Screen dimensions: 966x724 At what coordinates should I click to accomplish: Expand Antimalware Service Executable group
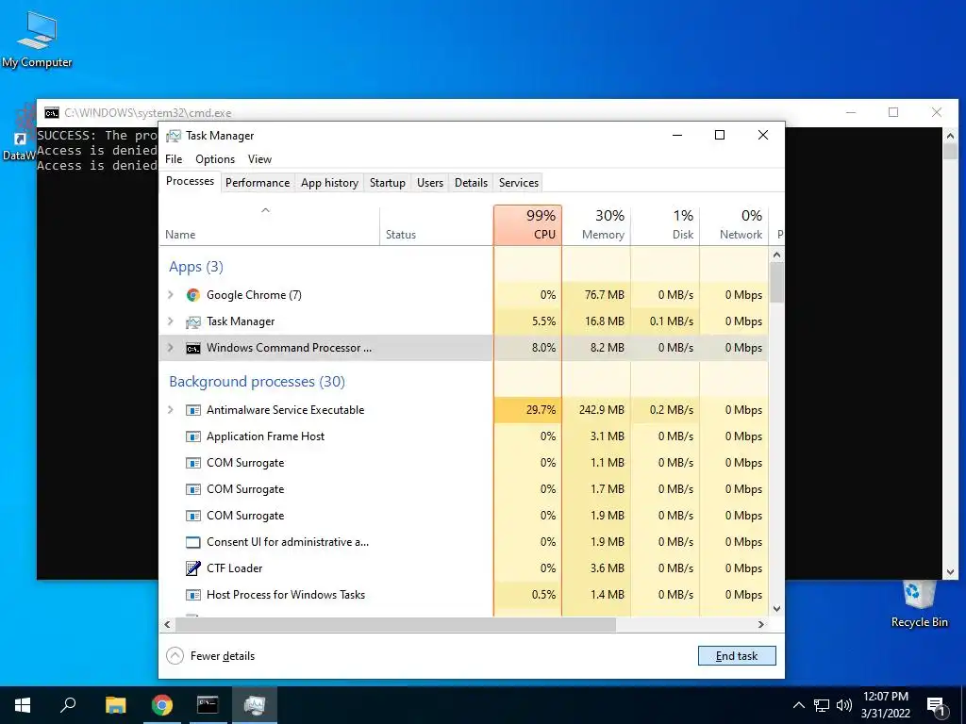pyautogui.click(x=171, y=410)
